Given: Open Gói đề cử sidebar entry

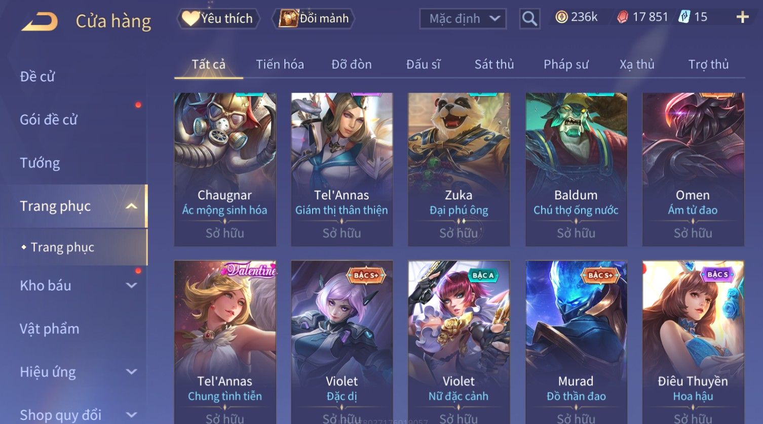Looking at the screenshot, I should [x=49, y=120].
